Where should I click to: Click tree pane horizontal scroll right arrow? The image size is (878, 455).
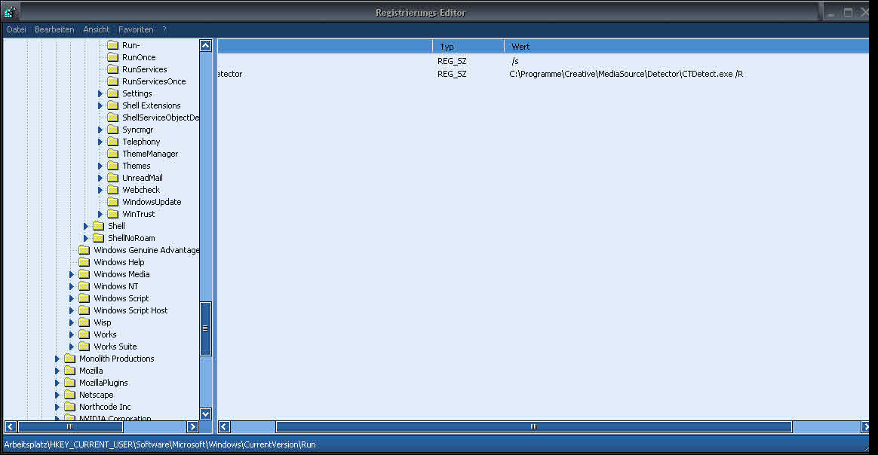192,427
